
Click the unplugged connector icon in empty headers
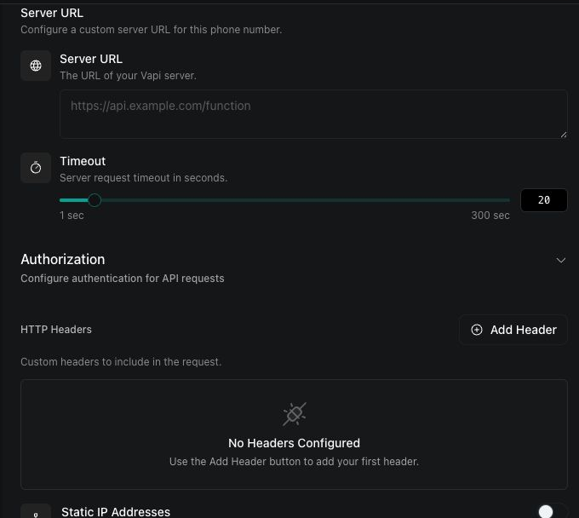click(x=295, y=414)
